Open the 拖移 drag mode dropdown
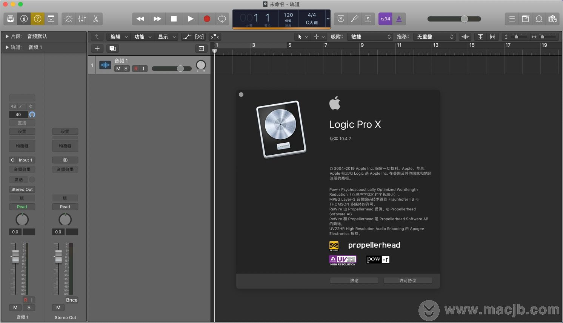 (x=435, y=37)
